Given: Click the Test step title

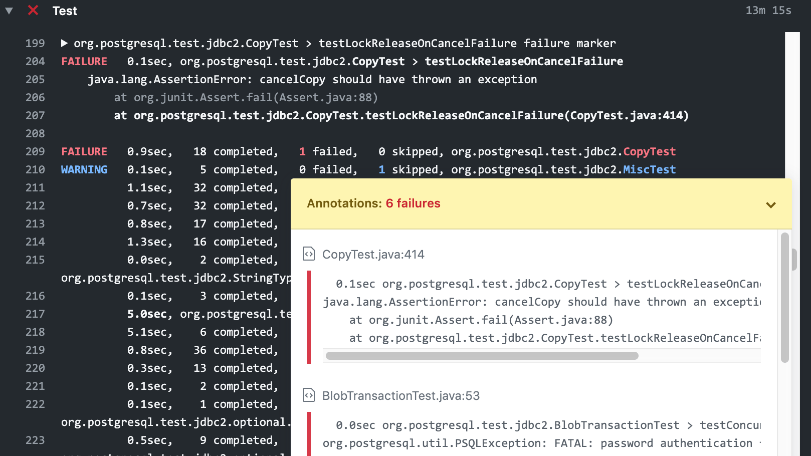Looking at the screenshot, I should [x=65, y=11].
